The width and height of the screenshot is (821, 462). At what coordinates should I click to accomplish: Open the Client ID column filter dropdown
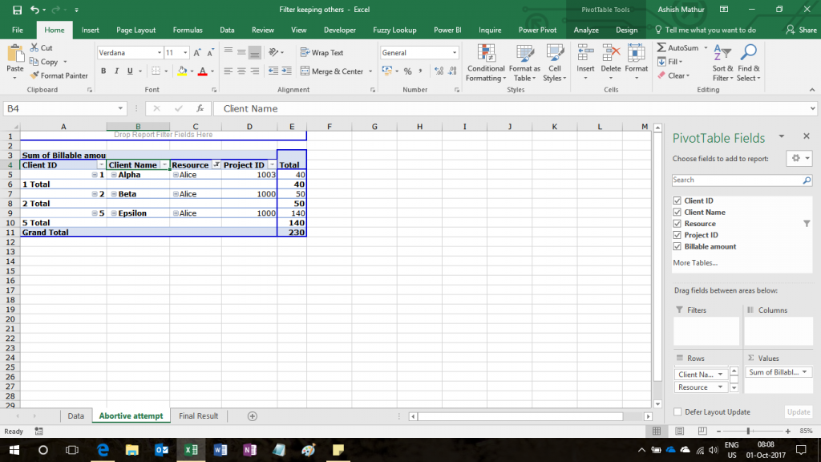coord(101,165)
